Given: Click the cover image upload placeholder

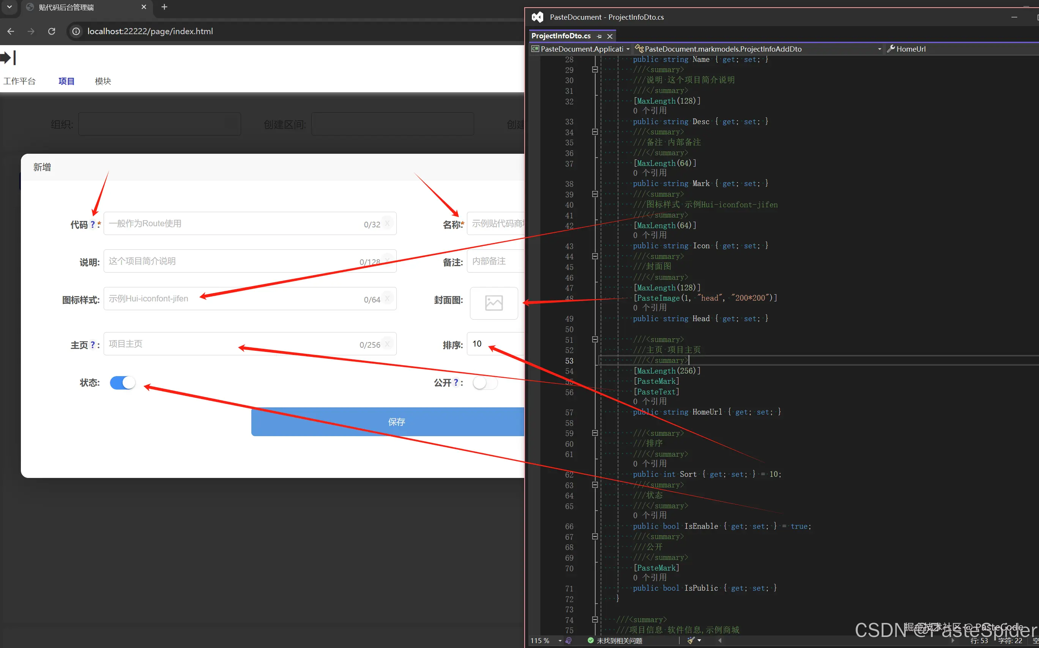Looking at the screenshot, I should click(493, 303).
